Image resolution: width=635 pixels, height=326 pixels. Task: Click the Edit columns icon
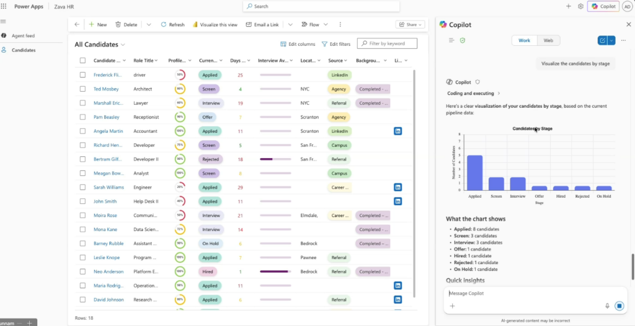pyautogui.click(x=284, y=44)
